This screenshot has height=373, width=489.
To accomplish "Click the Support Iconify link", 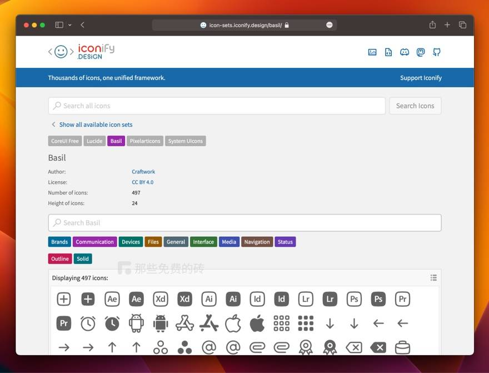I will [421, 78].
